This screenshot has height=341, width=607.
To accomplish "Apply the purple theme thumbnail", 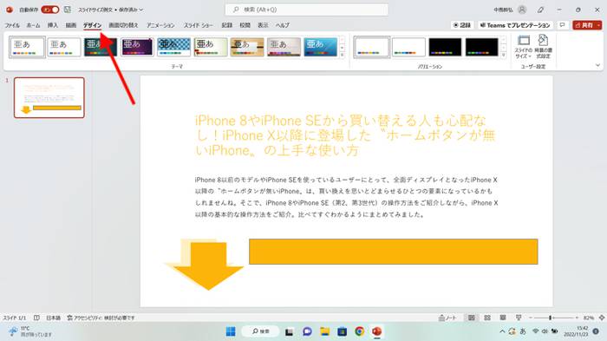I will click(x=137, y=47).
